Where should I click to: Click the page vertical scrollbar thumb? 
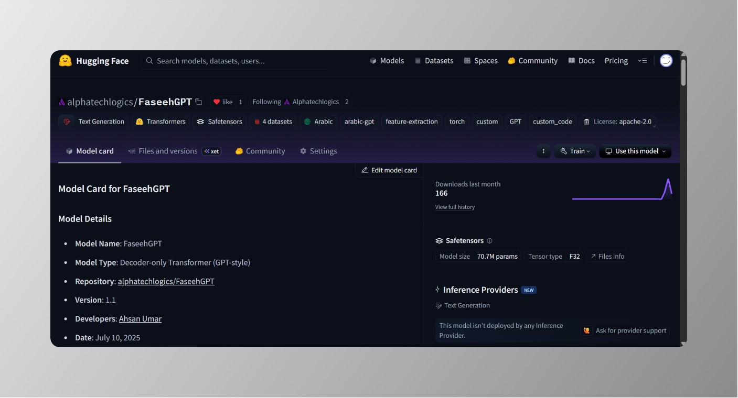point(683,72)
